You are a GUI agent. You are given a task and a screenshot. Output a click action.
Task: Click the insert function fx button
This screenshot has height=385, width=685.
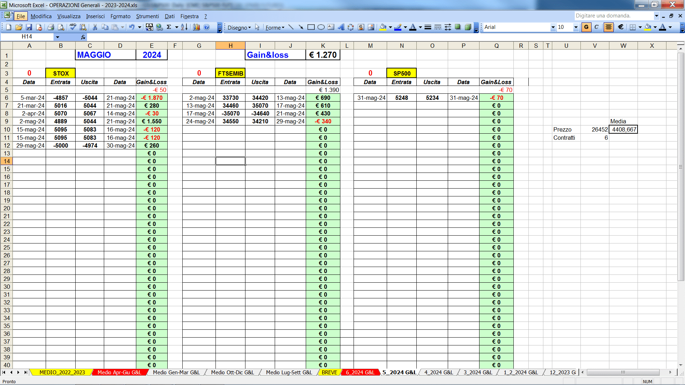click(83, 37)
